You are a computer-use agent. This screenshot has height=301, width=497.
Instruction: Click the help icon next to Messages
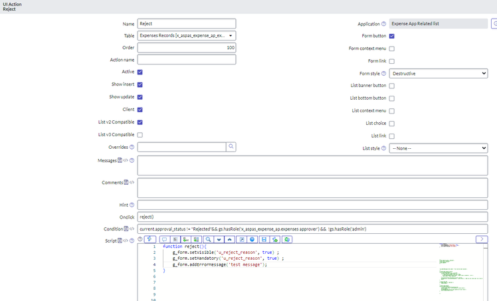[132, 160]
